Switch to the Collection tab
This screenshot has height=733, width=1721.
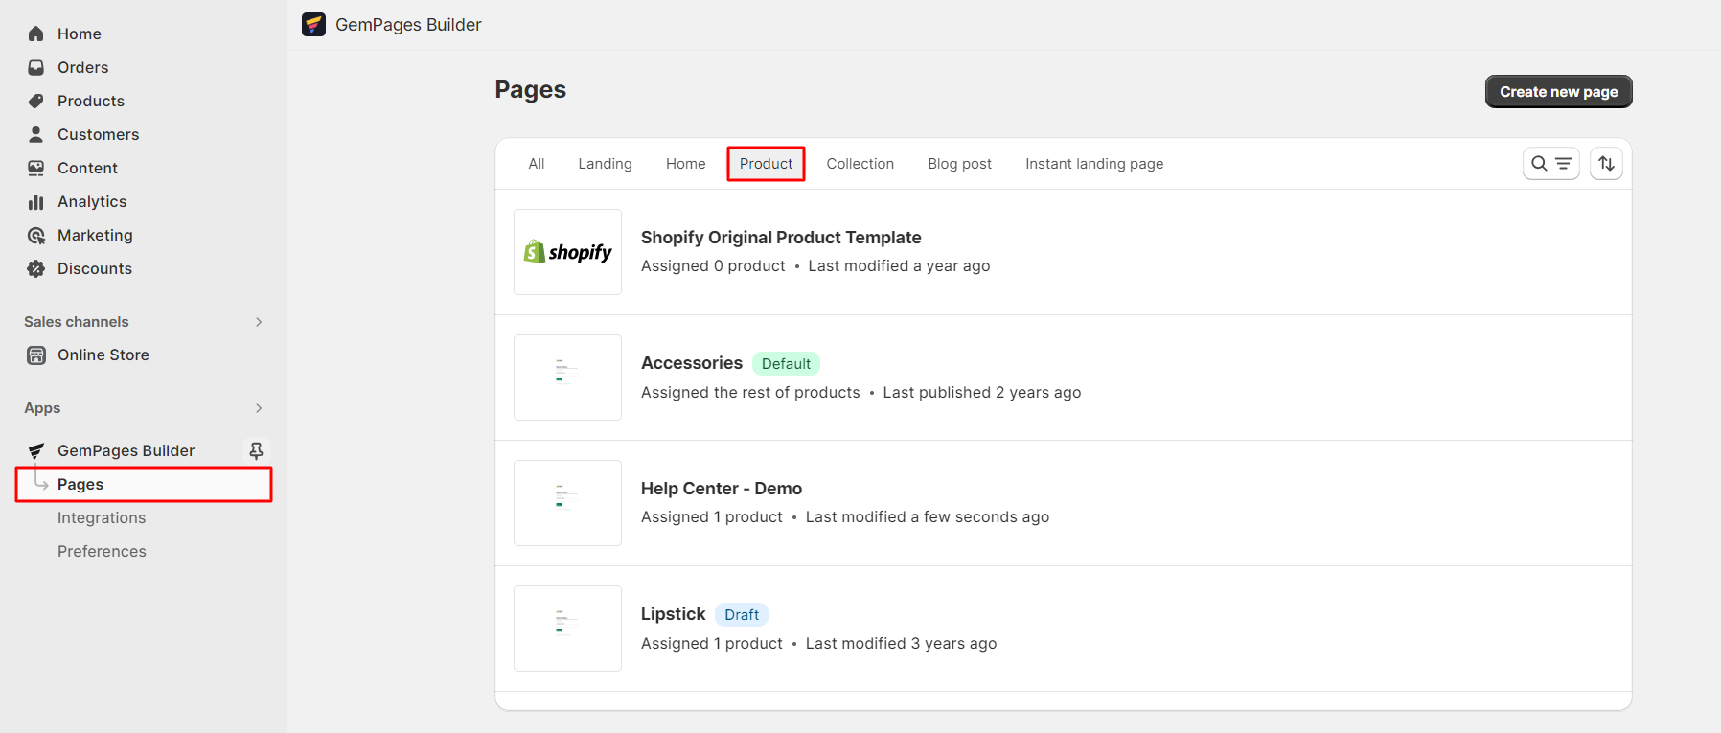click(x=860, y=164)
